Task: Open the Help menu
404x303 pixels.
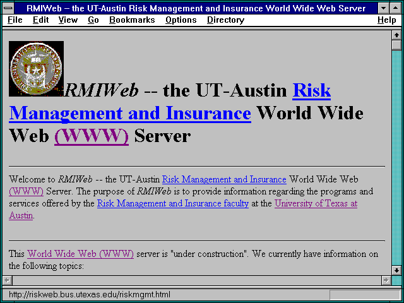Action: coord(387,20)
